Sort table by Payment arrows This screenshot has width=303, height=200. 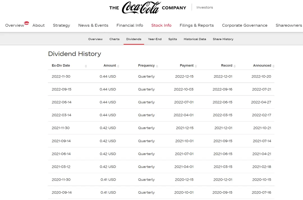coord(196,66)
